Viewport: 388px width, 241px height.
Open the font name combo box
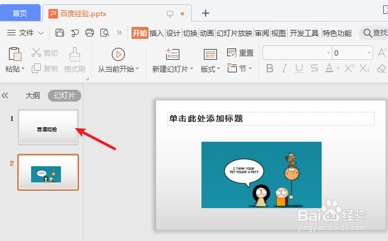pyautogui.click(x=297, y=53)
